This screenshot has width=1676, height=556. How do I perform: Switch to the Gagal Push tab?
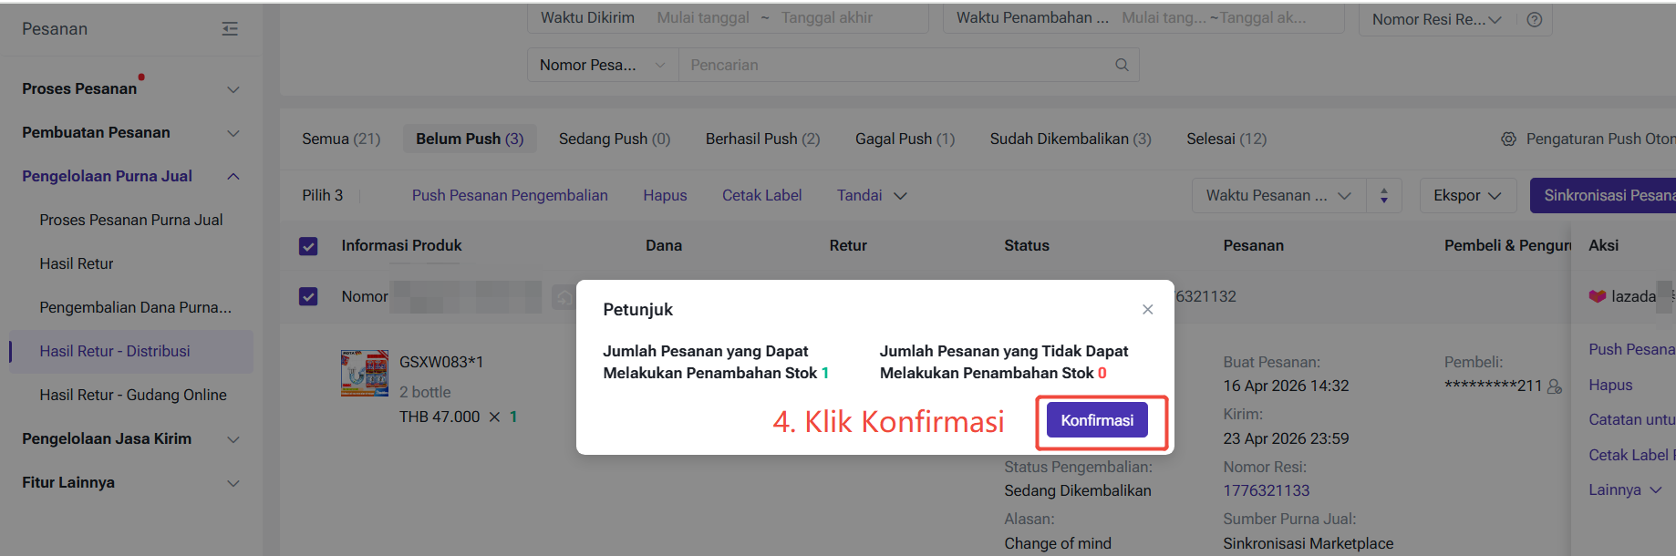[904, 139]
